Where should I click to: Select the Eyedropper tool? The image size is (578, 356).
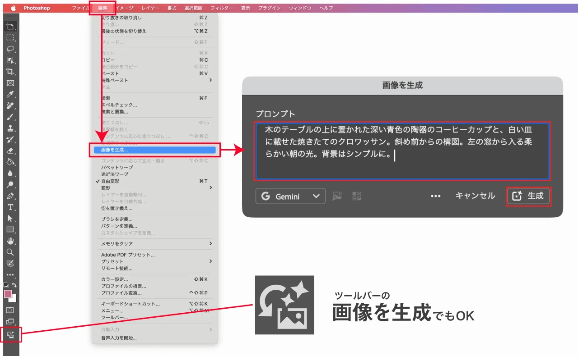tap(10, 94)
